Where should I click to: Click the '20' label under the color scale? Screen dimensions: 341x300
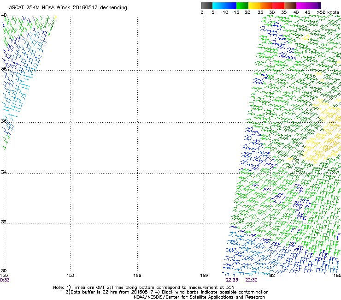pyautogui.click(x=247, y=12)
